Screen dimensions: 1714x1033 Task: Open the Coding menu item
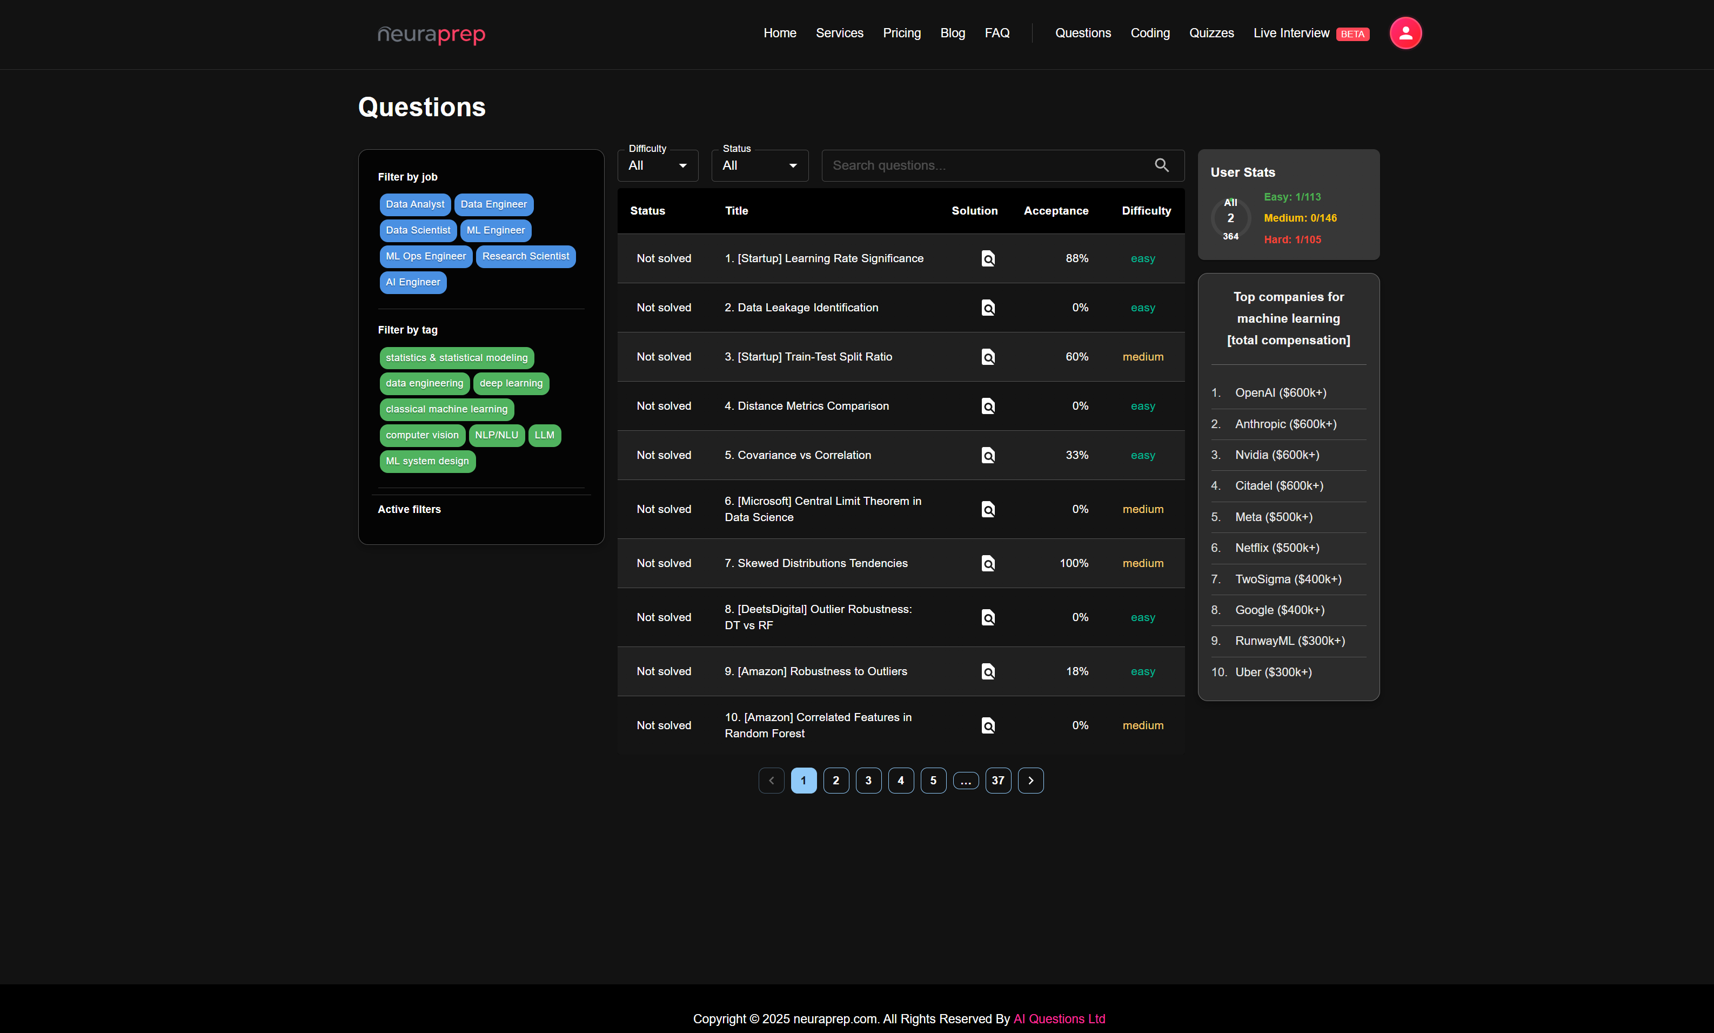pyautogui.click(x=1150, y=33)
